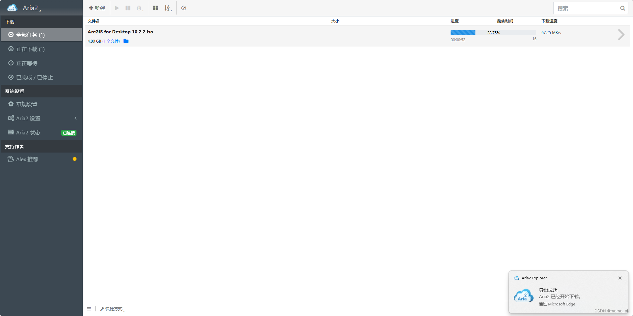Open the 快捷方式 shortcuts dropdown
The height and width of the screenshot is (316, 633).
click(x=112, y=309)
